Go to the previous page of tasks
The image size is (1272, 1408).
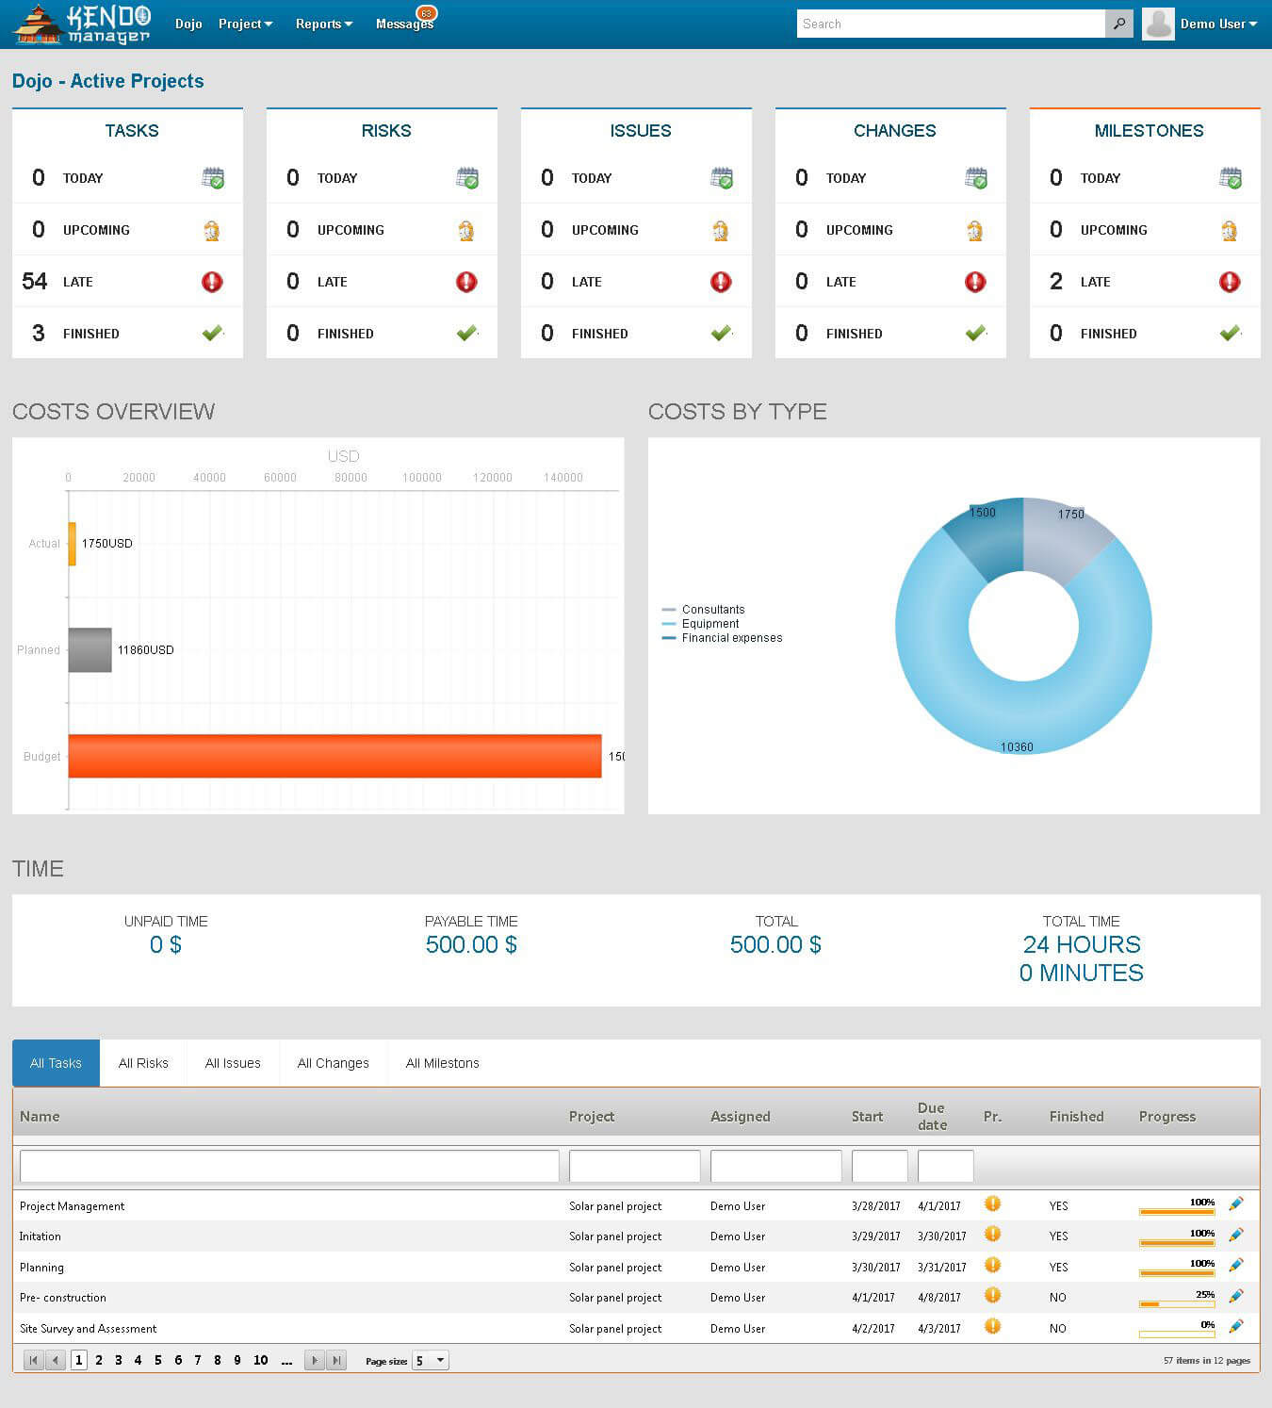pos(56,1360)
